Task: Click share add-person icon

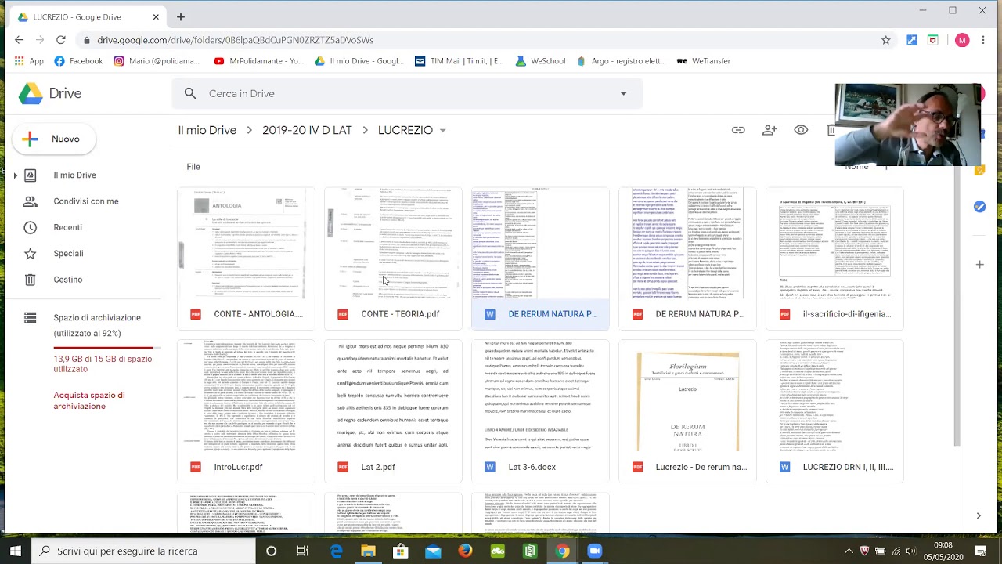Action: pyautogui.click(x=770, y=130)
